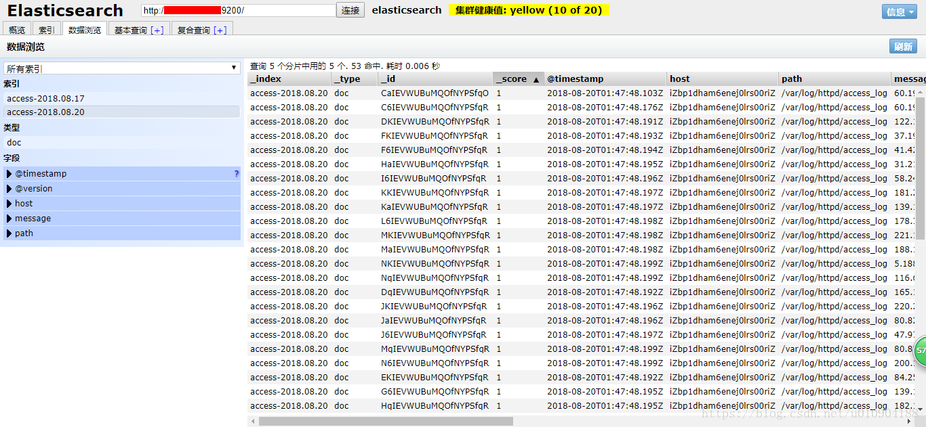Click the Elasticsearch logo title

65,11
